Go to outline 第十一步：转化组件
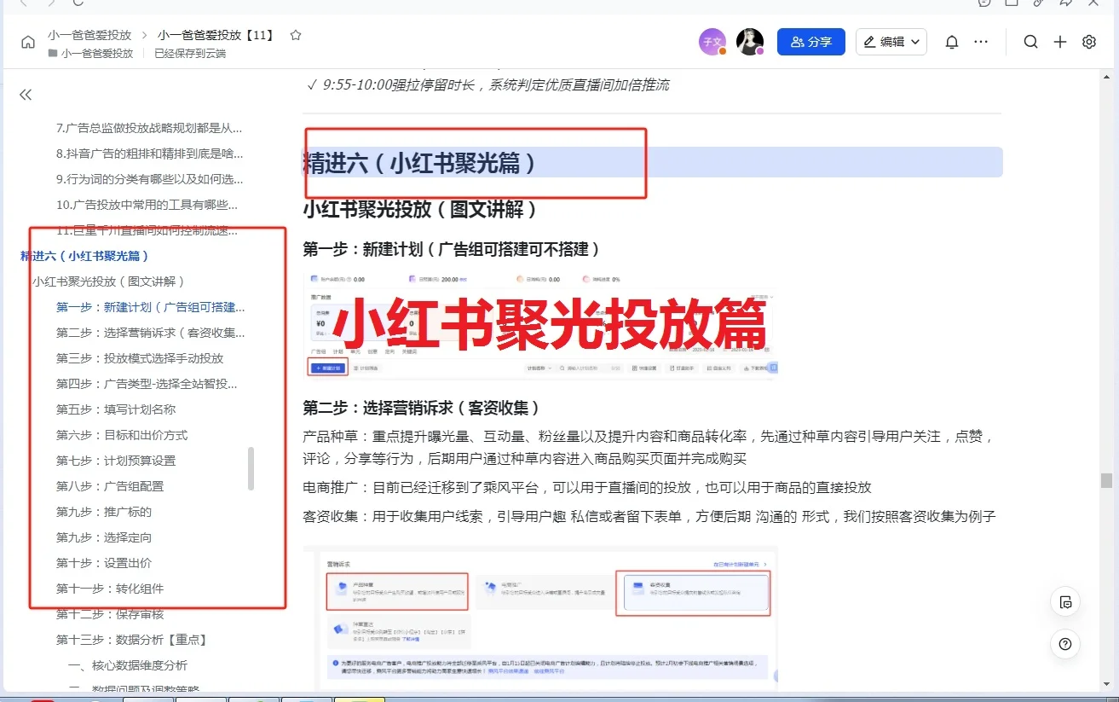The height and width of the screenshot is (702, 1119). click(x=110, y=589)
